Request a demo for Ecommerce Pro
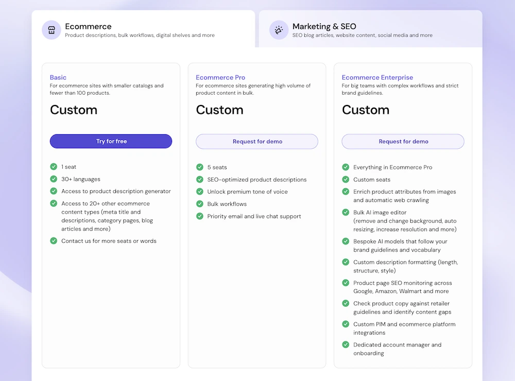The width and height of the screenshot is (515, 381). 257,142
